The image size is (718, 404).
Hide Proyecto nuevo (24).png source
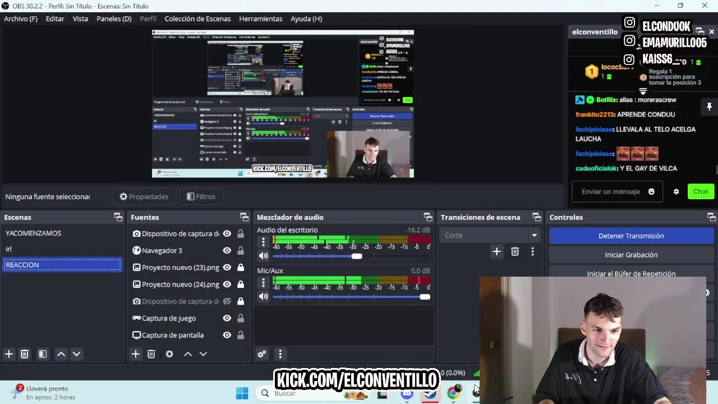[x=227, y=284]
